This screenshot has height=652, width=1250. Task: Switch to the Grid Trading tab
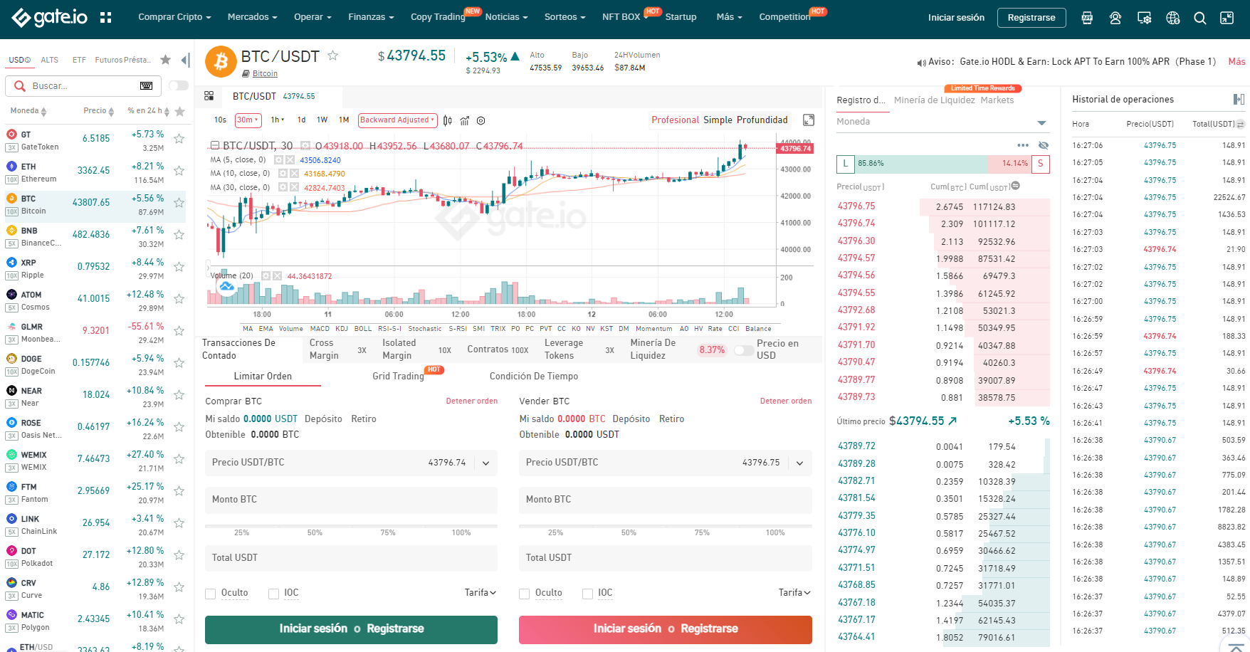(x=398, y=376)
